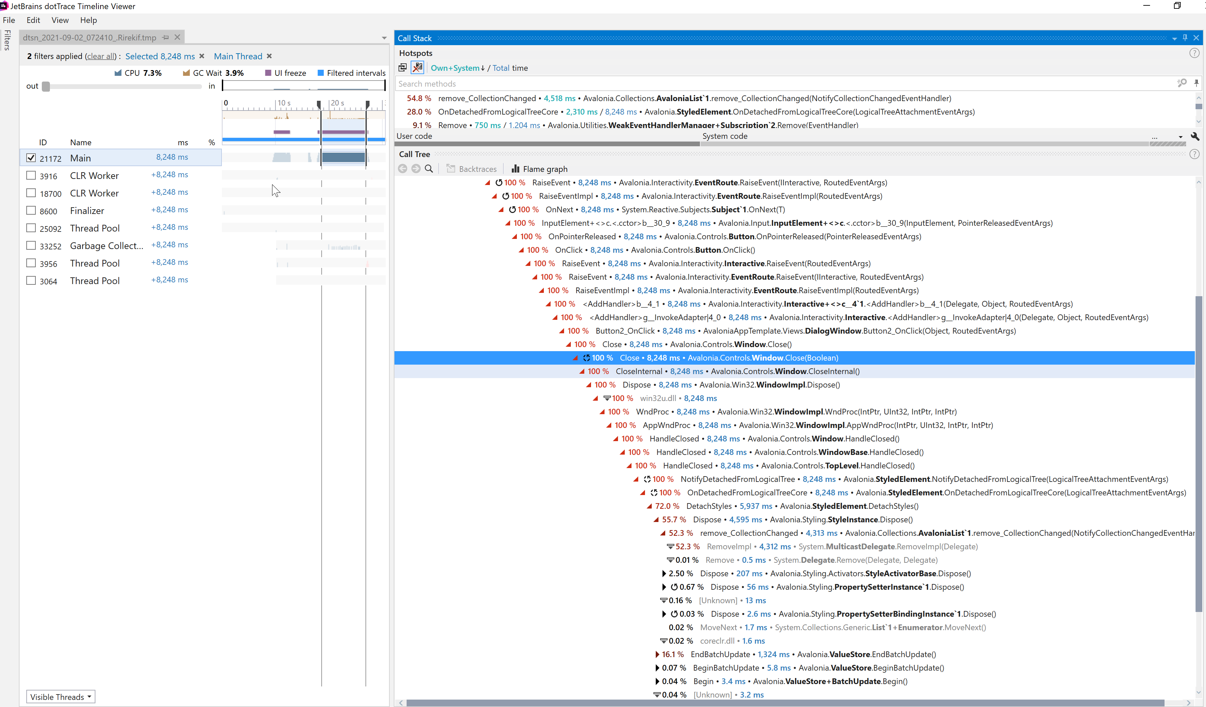Click the dotTrace application icon in title bar
1206x707 pixels.
[x=4, y=6]
